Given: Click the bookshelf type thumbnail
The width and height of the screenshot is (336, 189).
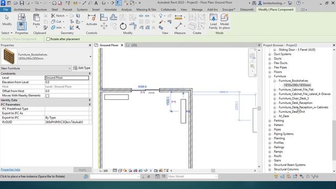Looking at the screenshot, I should [9, 56].
